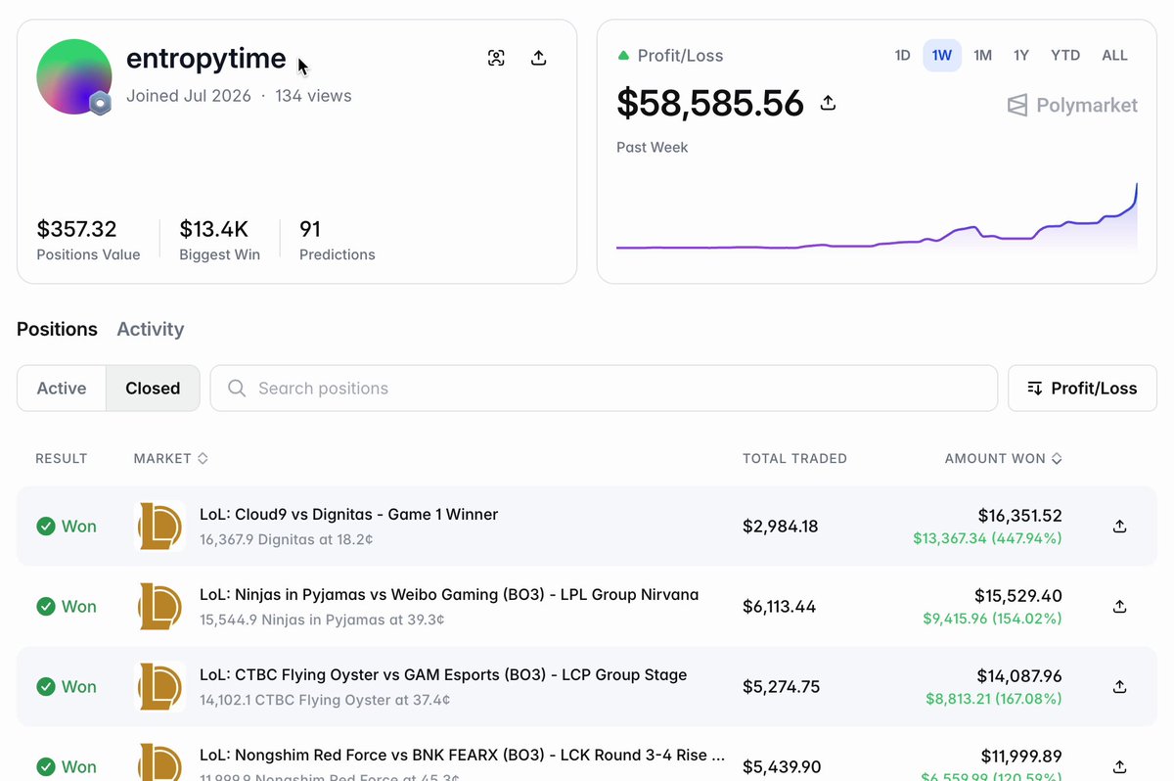
Task: Click the avatar hexagon badge icon
Action: 99,103
